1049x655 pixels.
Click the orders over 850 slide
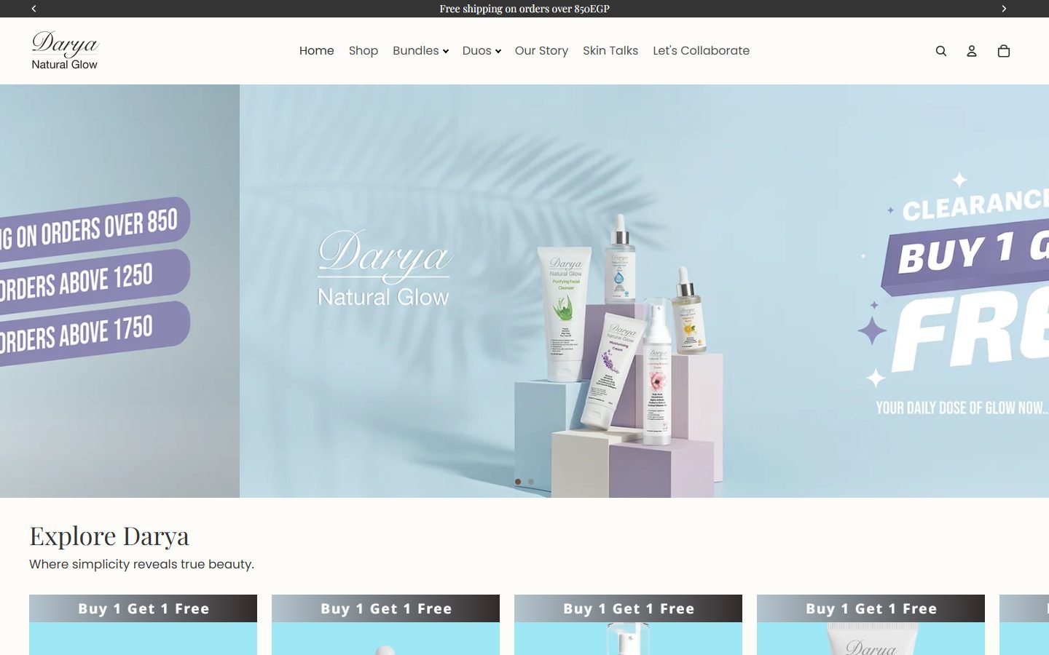pyautogui.click(x=119, y=291)
